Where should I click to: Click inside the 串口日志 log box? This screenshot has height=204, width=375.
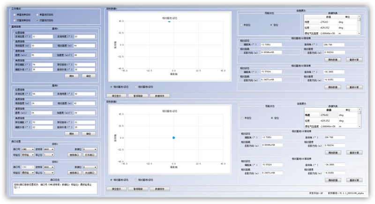pyautogui.click(x=55, y=188)
